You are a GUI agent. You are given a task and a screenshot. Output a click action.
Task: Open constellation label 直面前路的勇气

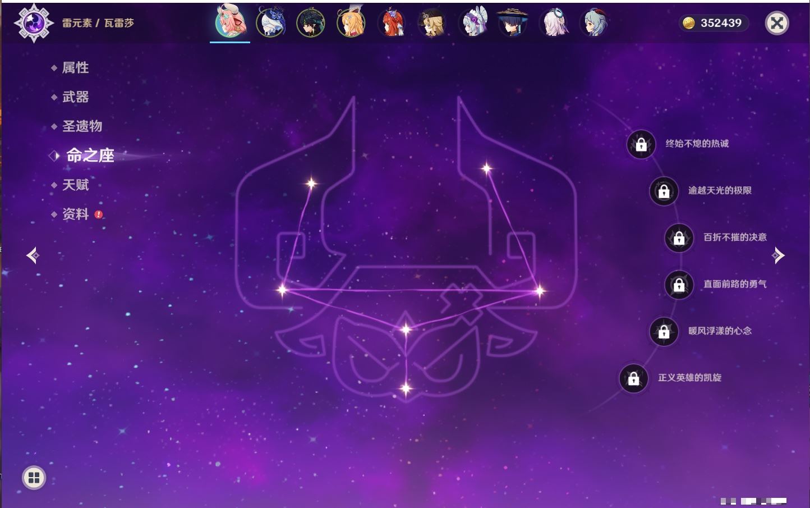[x=735, y=284]
